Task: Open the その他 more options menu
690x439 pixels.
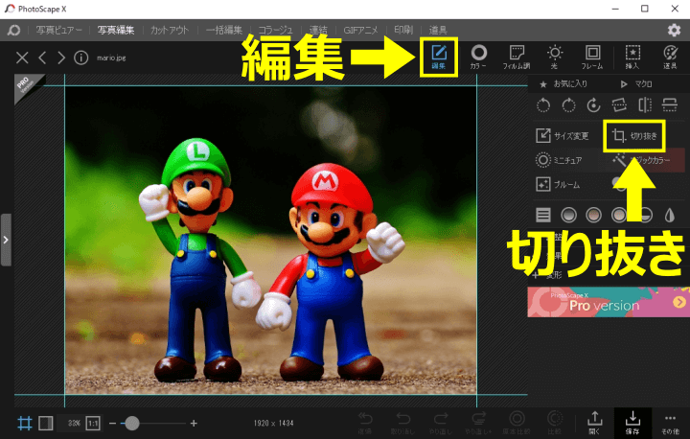Action: click(x=670, y=423)
